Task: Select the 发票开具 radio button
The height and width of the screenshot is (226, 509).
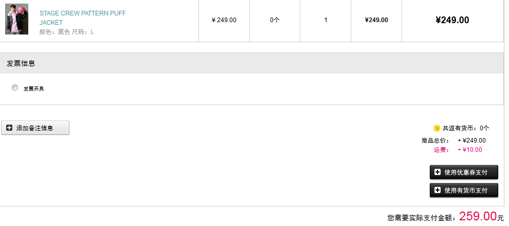Action: [x=15, y=88]
